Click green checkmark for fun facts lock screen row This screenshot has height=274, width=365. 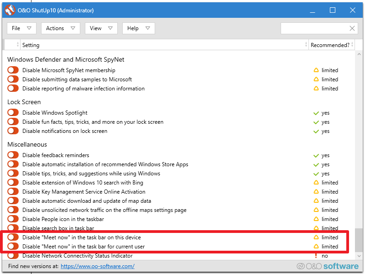coord(316,122)
